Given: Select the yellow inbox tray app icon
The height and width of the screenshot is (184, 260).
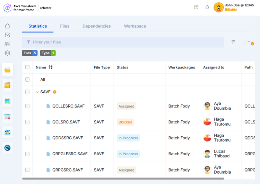Looking at the screenshot, I should click(x=8, y=70).
